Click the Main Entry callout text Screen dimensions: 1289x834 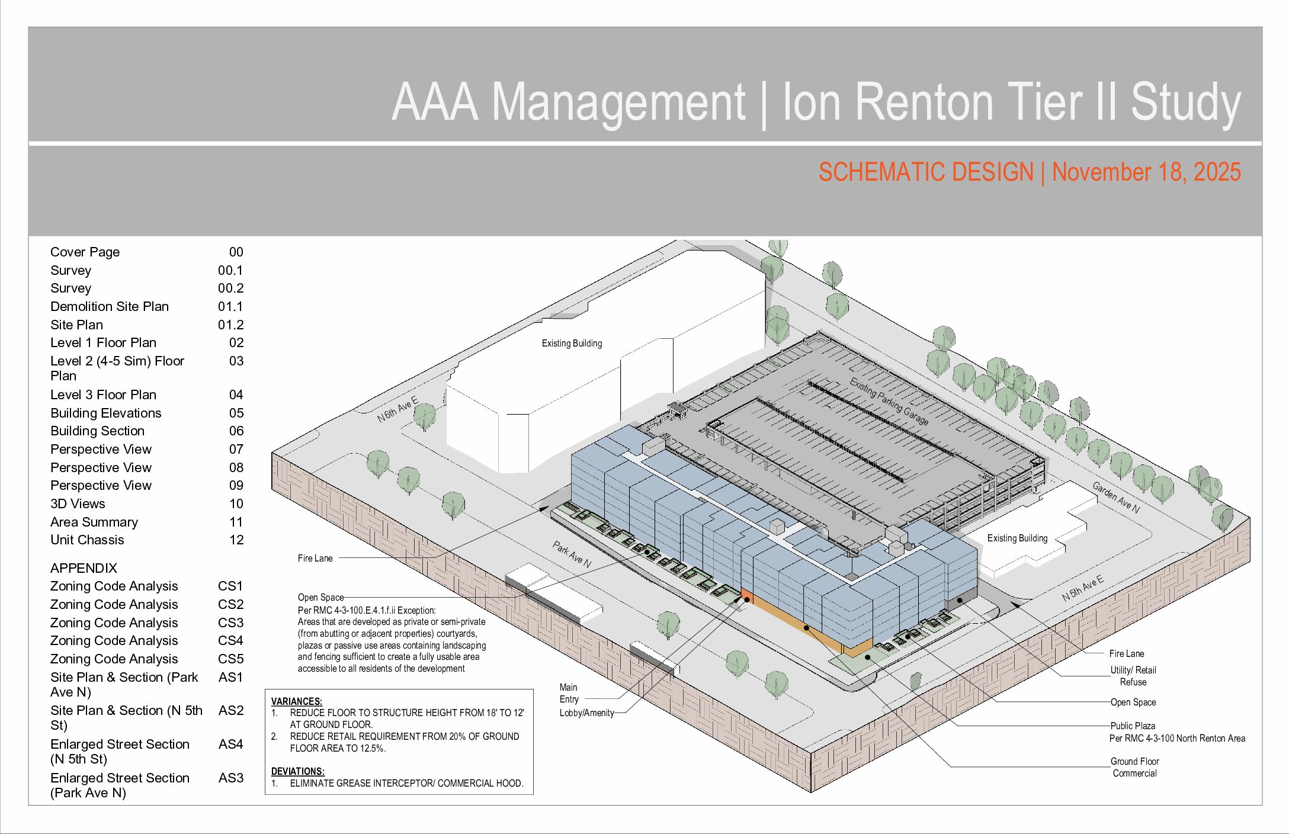point(568,693)
